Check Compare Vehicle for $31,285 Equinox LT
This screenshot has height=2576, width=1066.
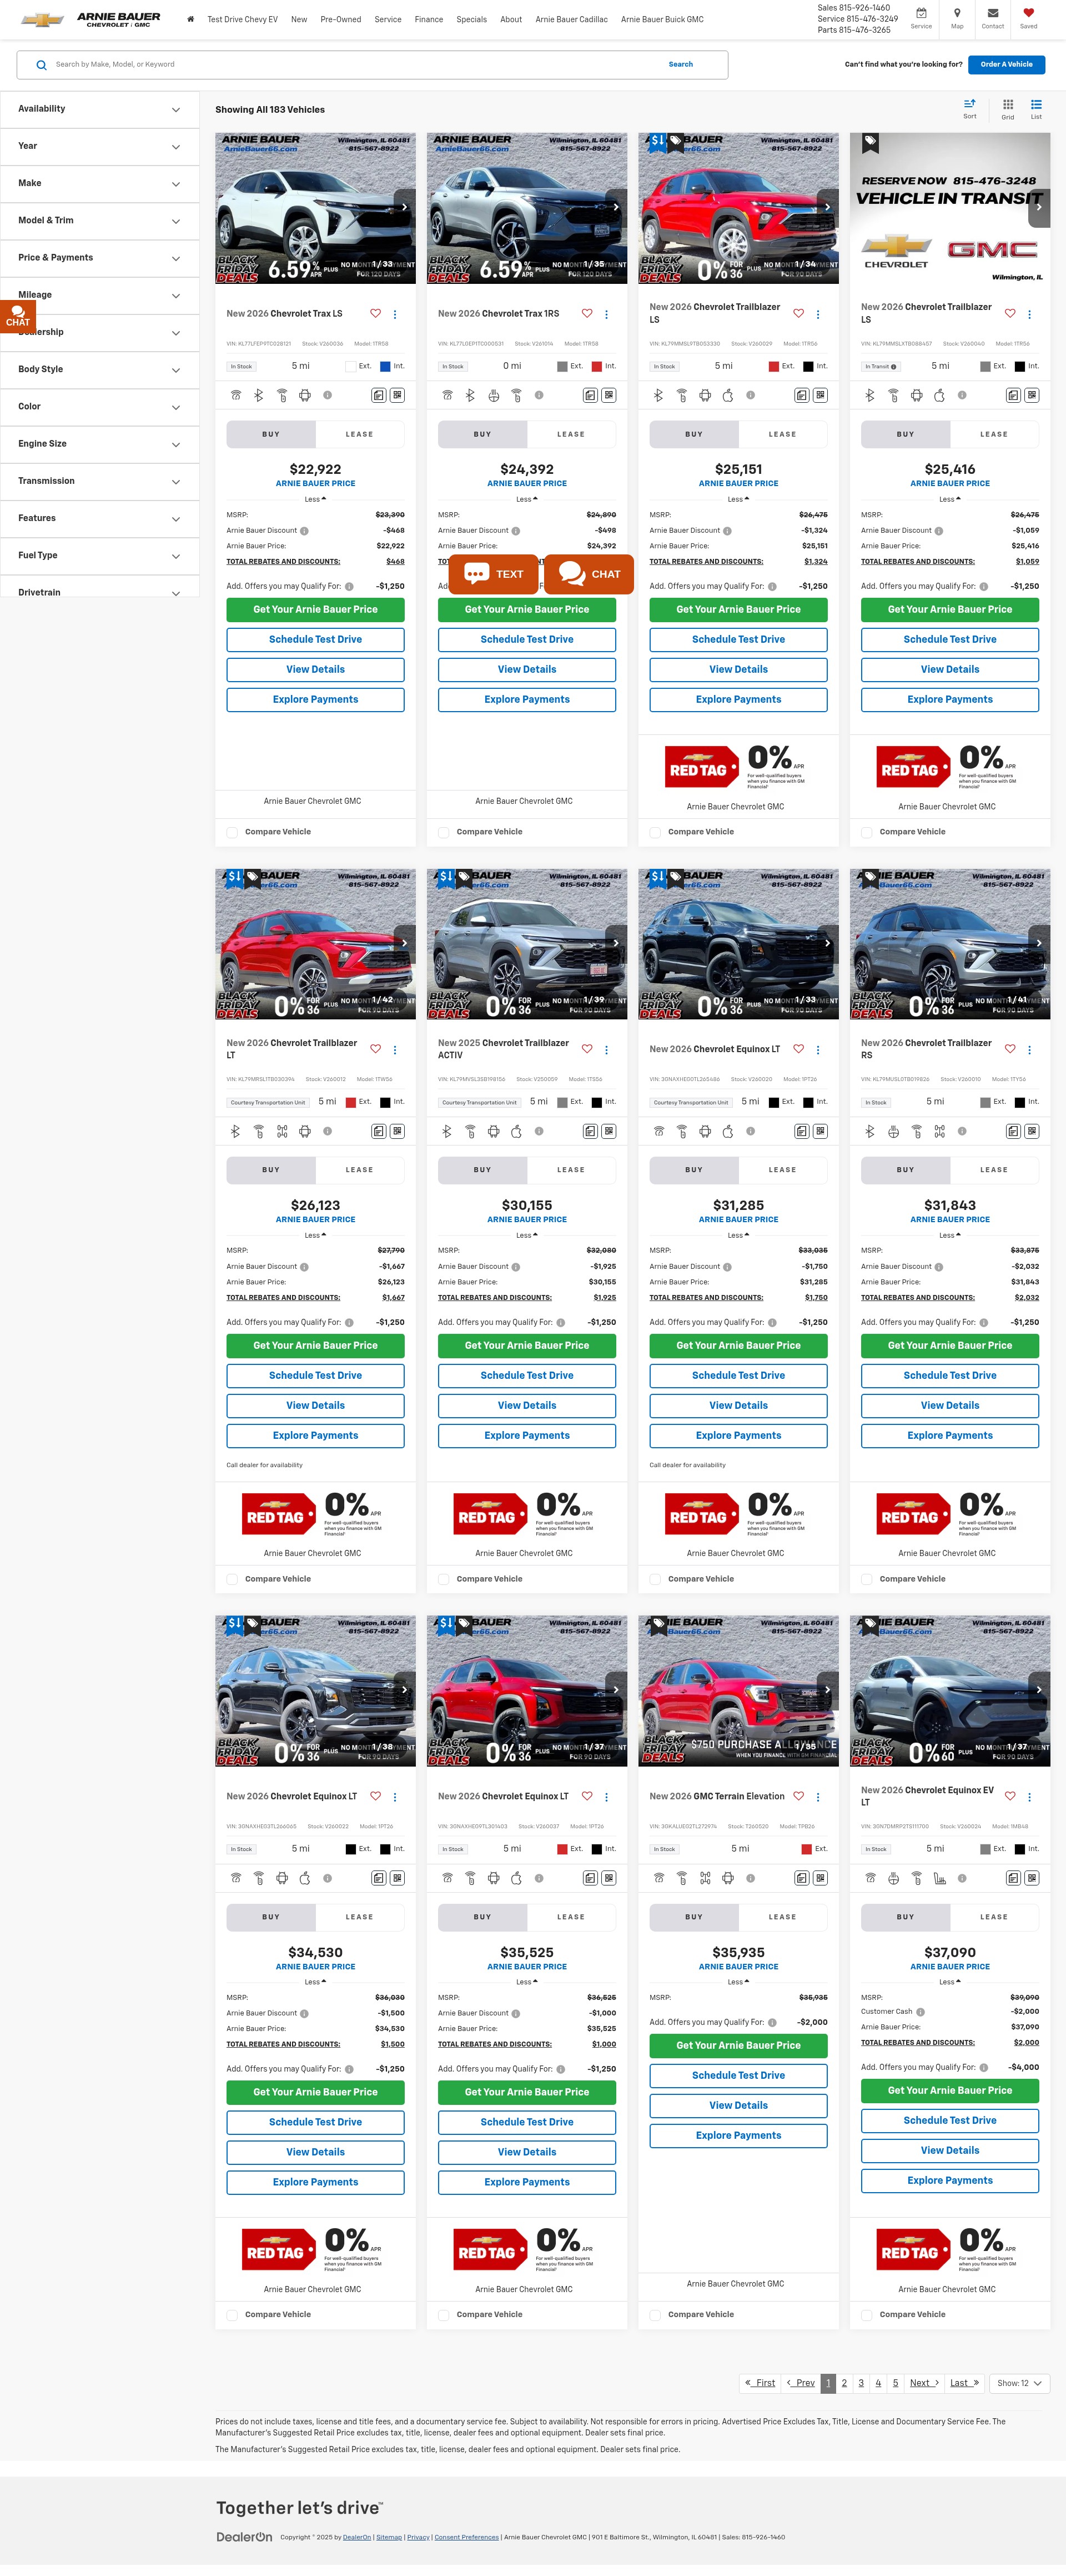(x=655, y=1579)
